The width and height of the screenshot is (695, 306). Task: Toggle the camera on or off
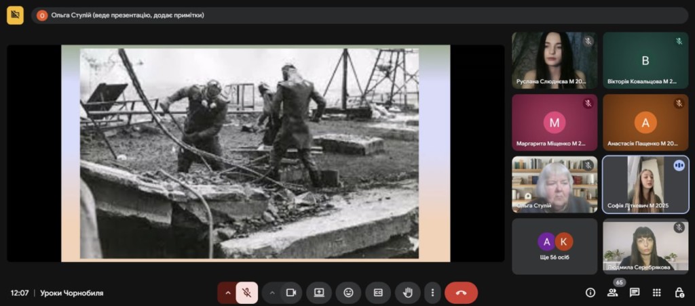pos(291,292)
